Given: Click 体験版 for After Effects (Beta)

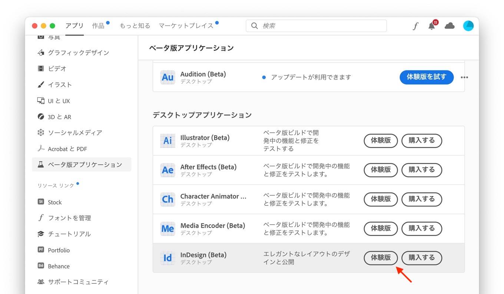Looking at the screenshot, I should [381, 170].
